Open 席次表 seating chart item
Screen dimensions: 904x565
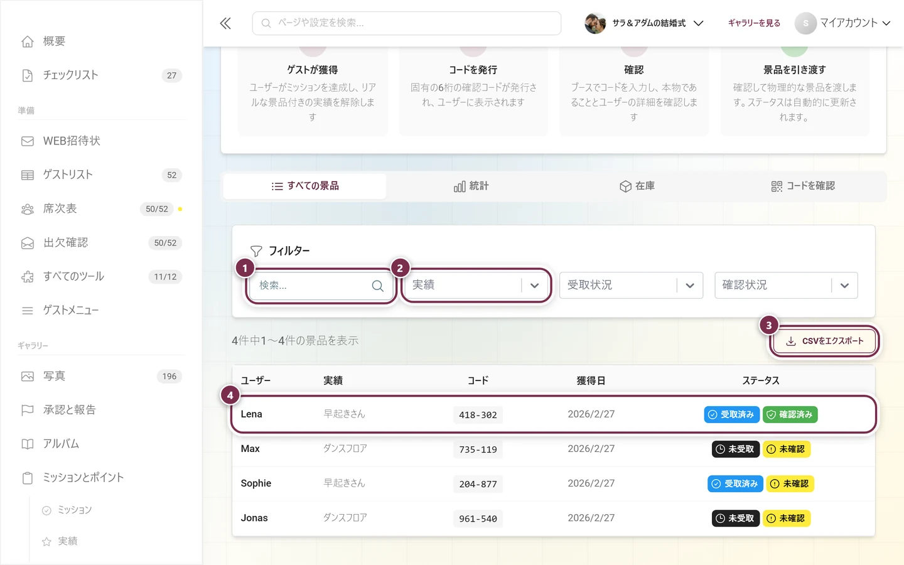coord(101,209)
